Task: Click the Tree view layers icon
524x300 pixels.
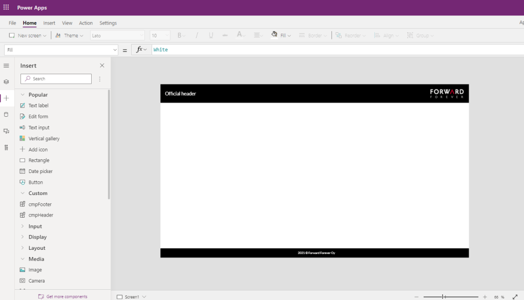Action: pyautogui.click(x=6, y=82)
